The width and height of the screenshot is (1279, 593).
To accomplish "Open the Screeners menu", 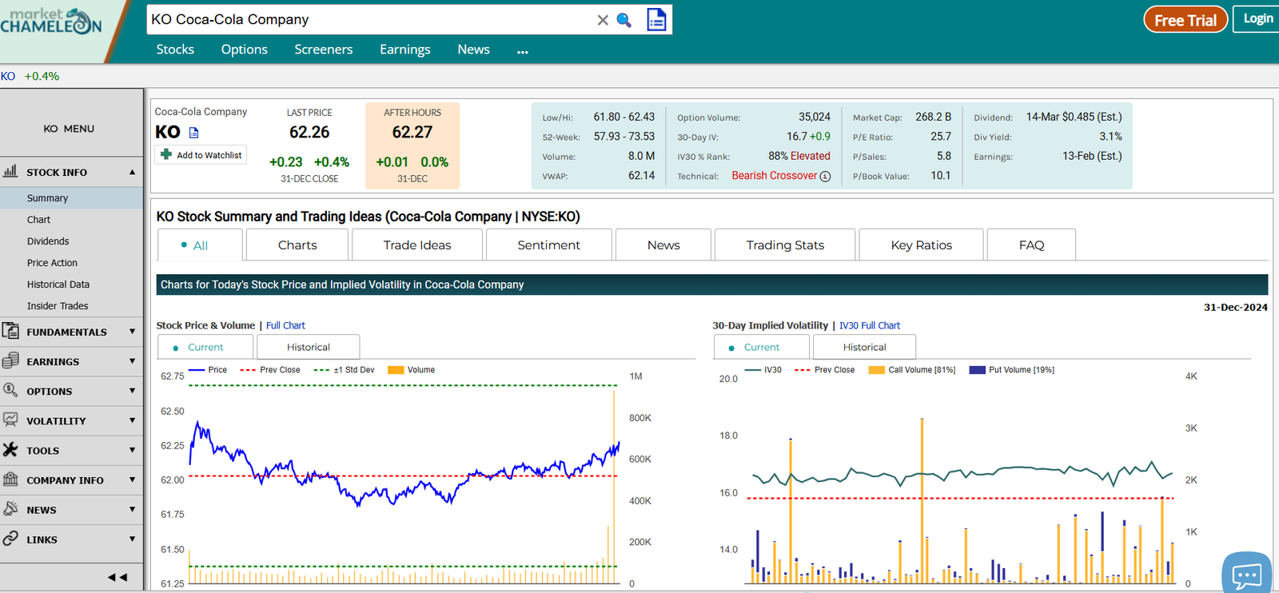I will pos(323,50).
